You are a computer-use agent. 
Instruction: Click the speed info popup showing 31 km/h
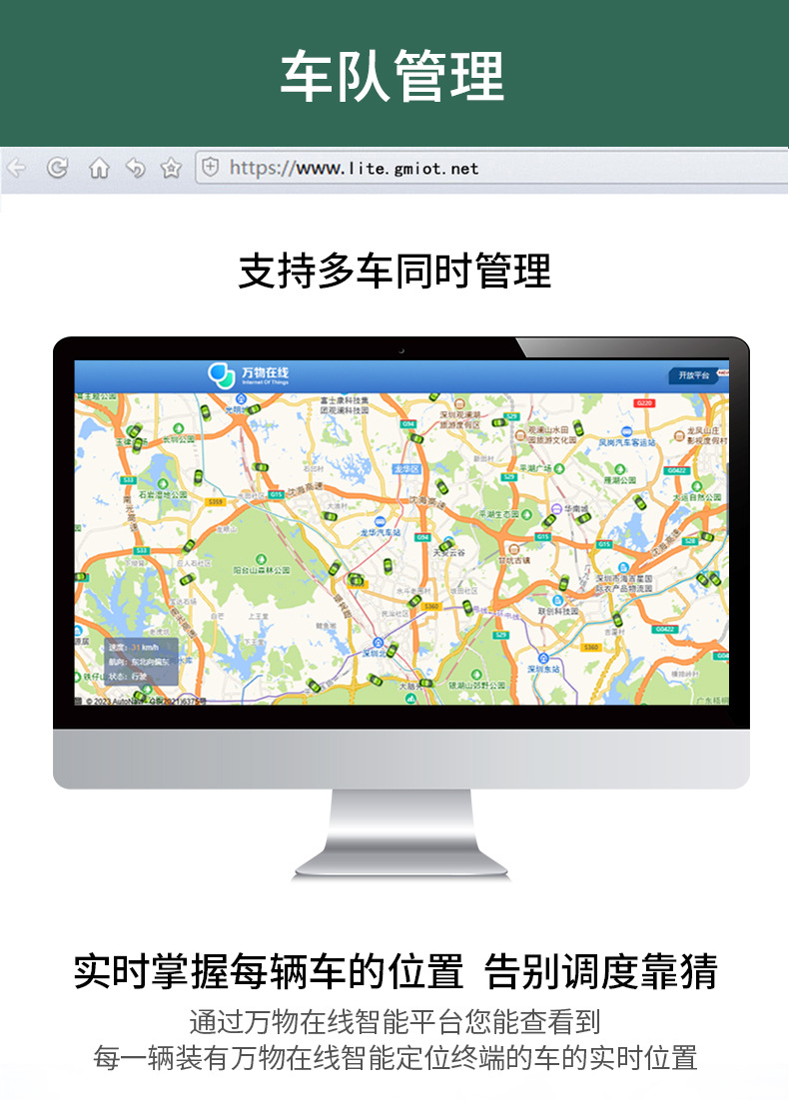pyautogui.click(x=141, y=662)
